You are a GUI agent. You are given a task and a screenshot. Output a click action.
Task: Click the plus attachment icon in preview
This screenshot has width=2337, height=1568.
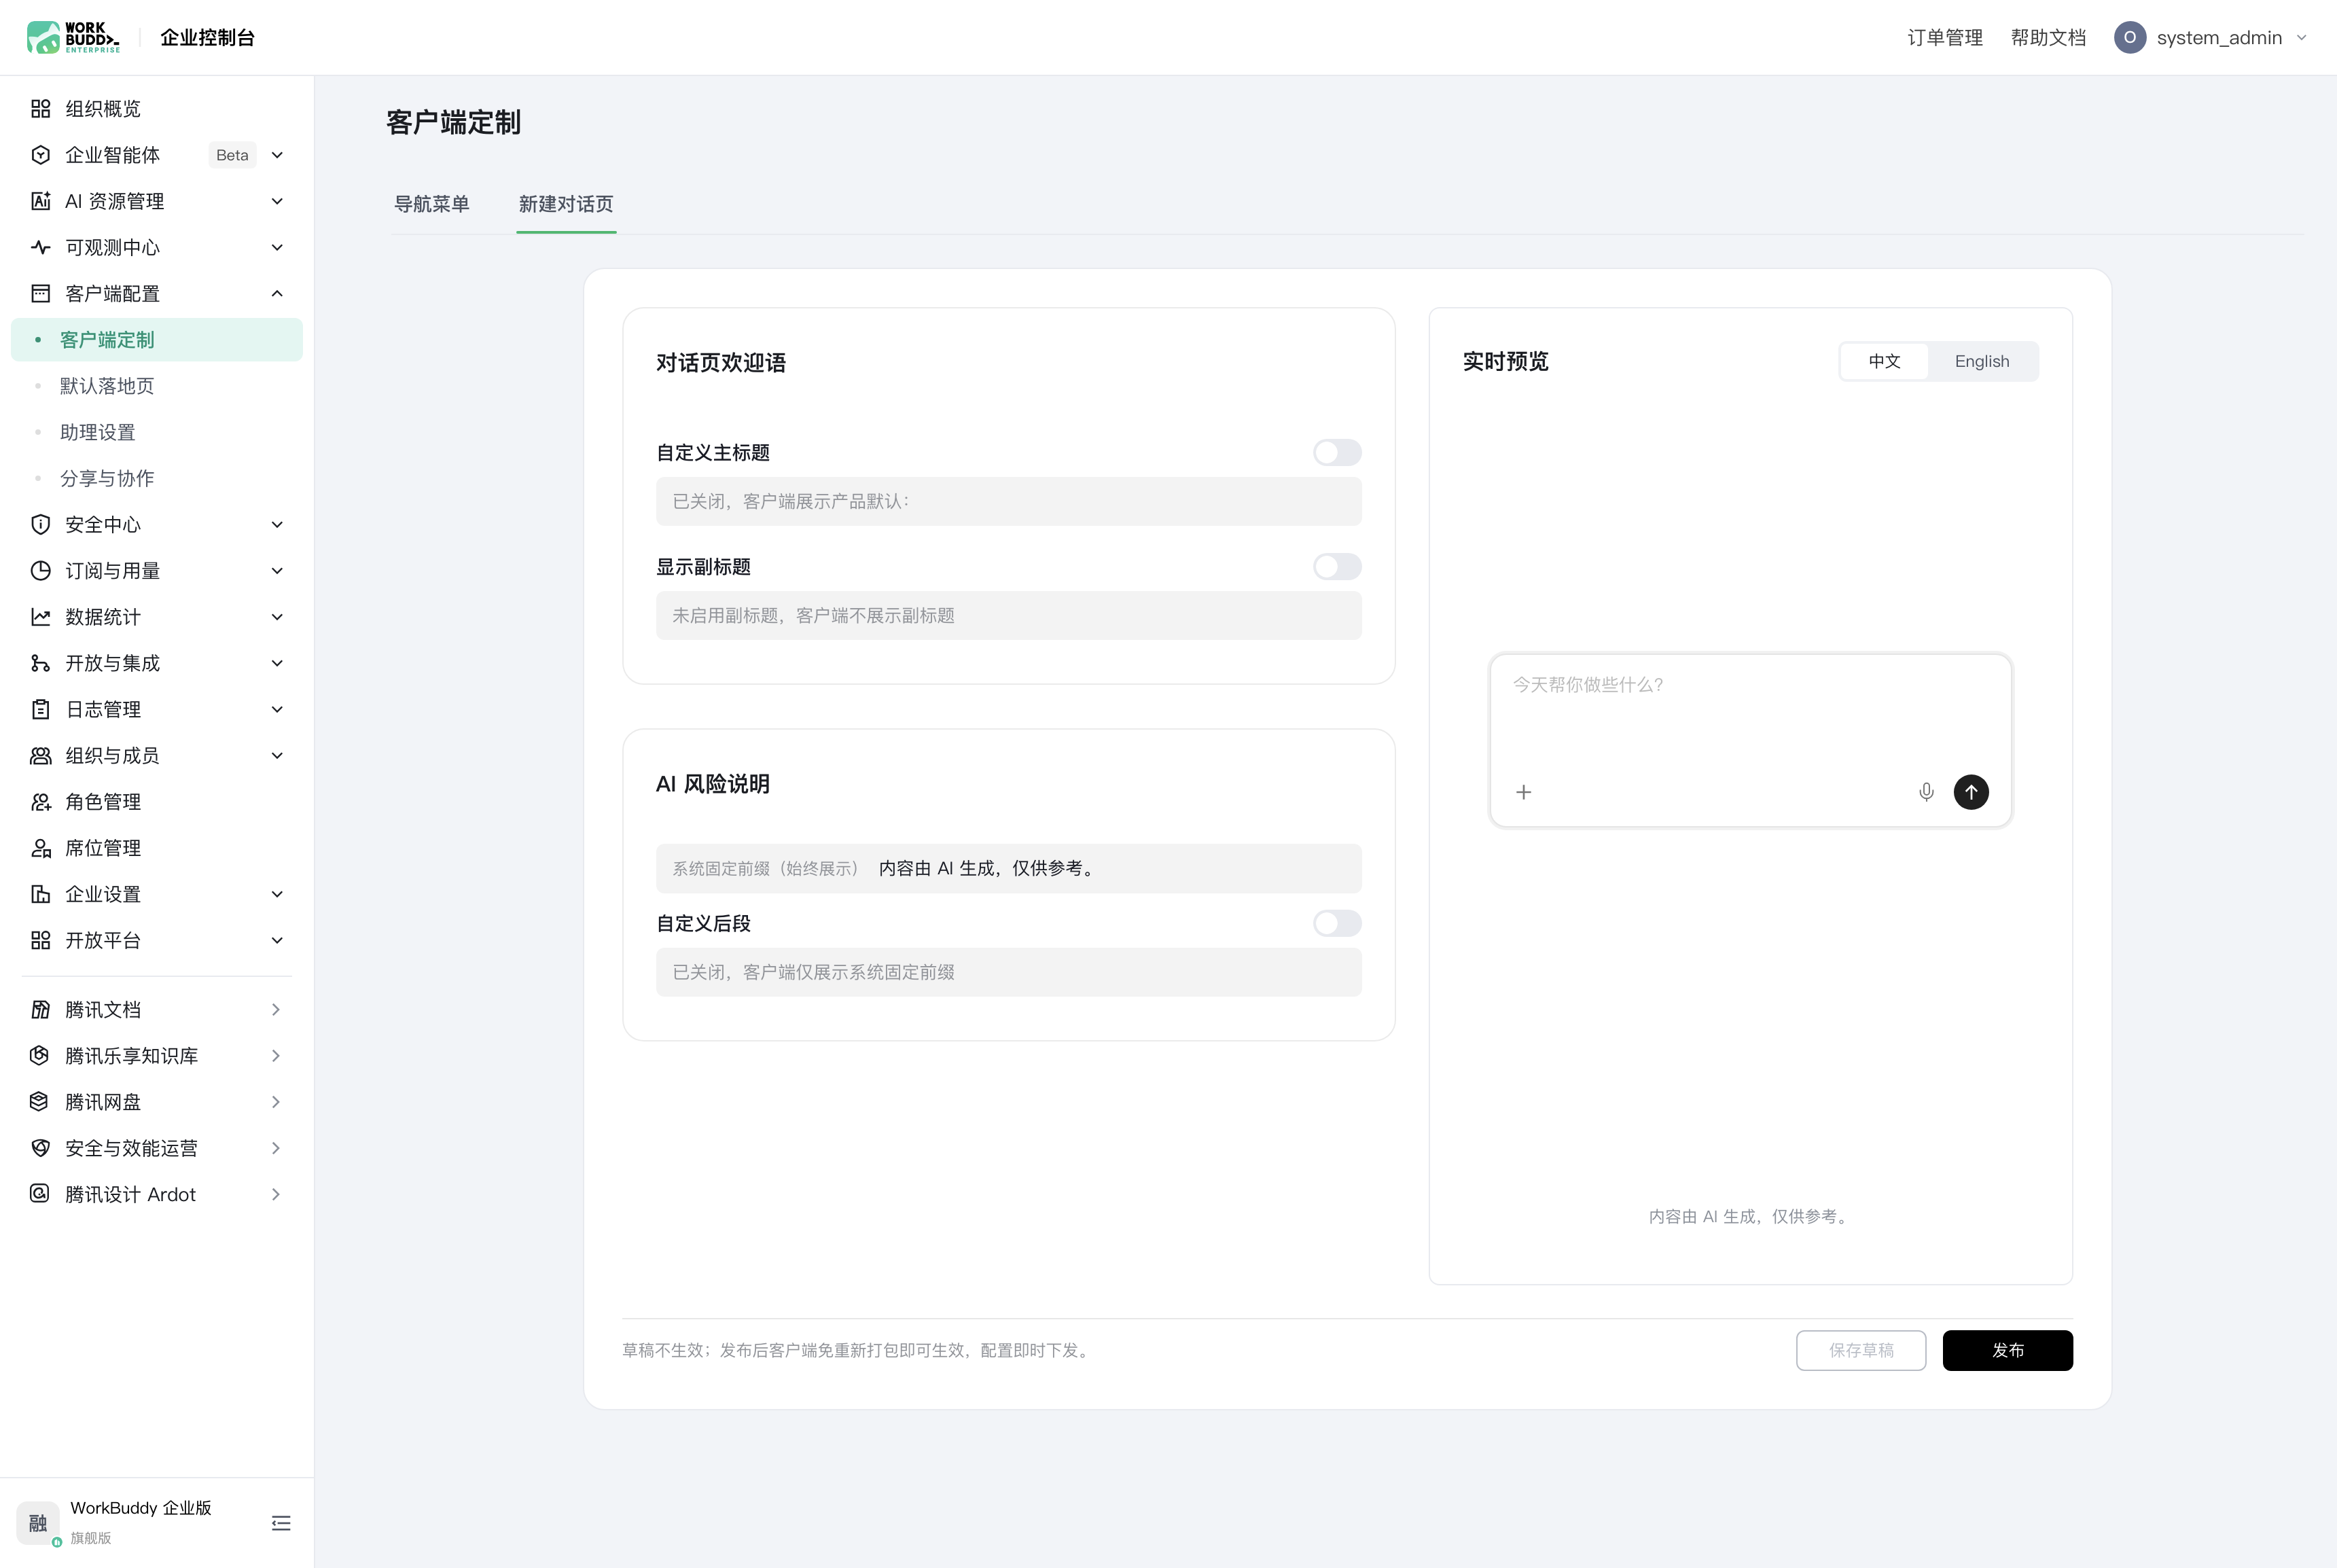click(1523, 792)
